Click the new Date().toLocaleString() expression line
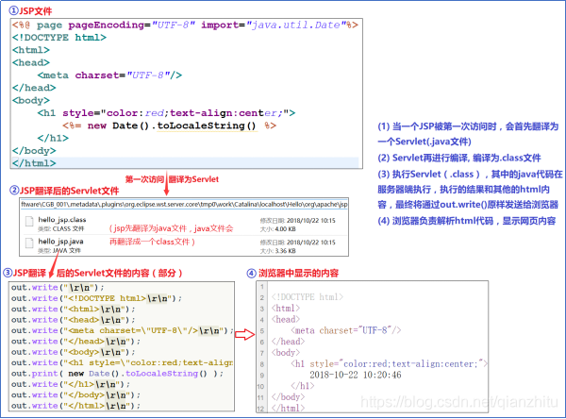566x419 pixels. pyautogui.click(x=169, y=126)
